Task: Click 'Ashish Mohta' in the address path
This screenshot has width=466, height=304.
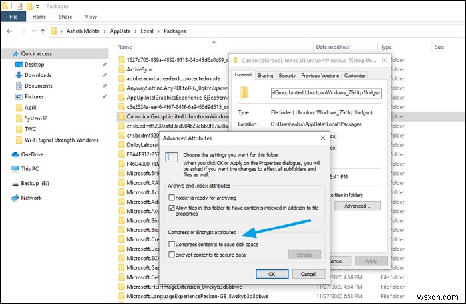Action: pos(83,31)
